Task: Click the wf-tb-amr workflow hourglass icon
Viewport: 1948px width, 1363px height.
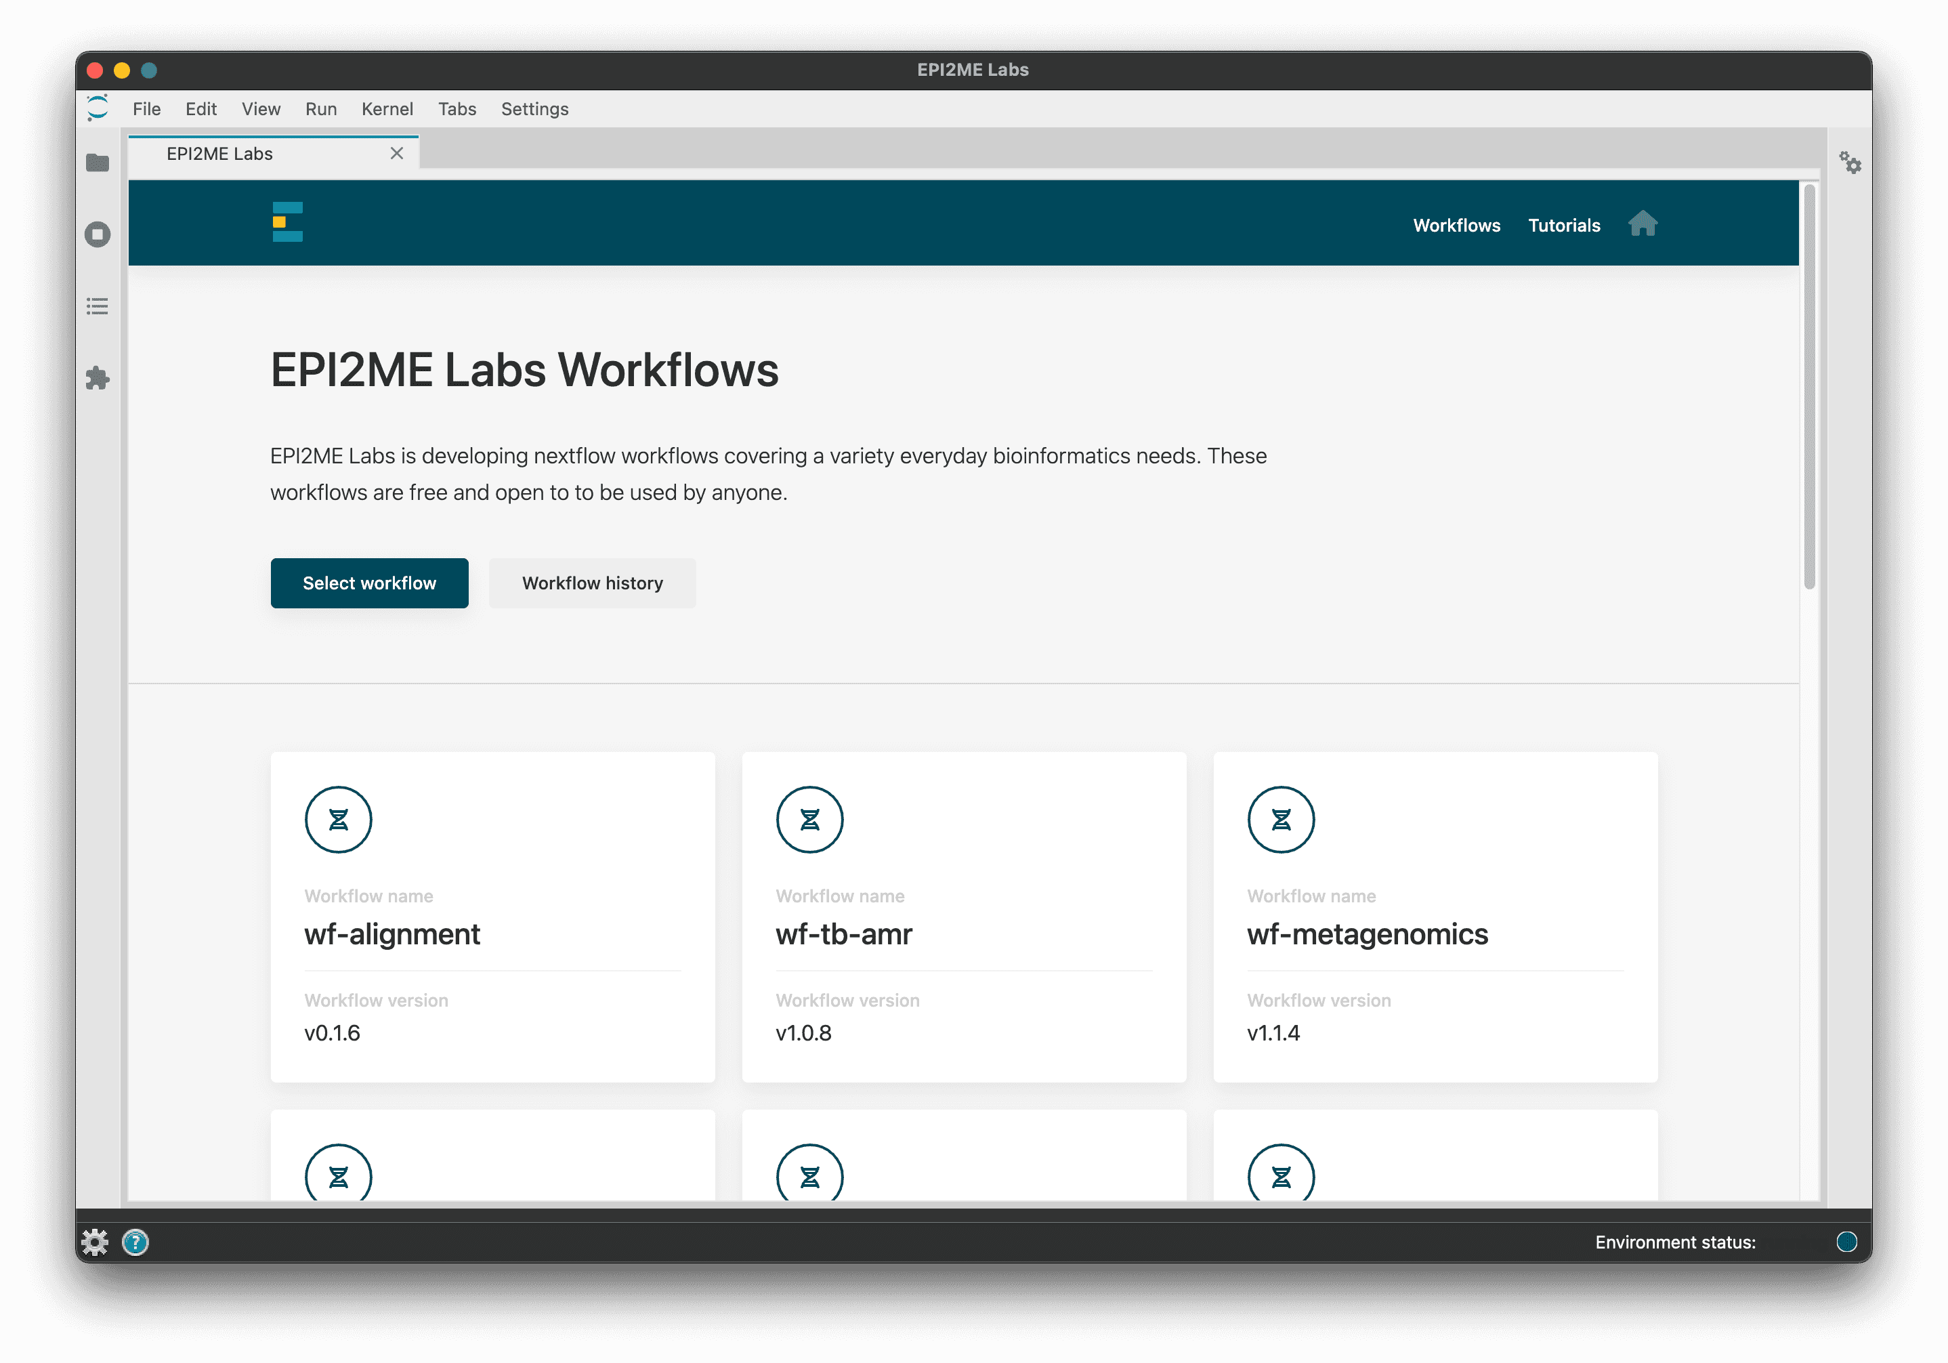Action: tap(809, 818)
